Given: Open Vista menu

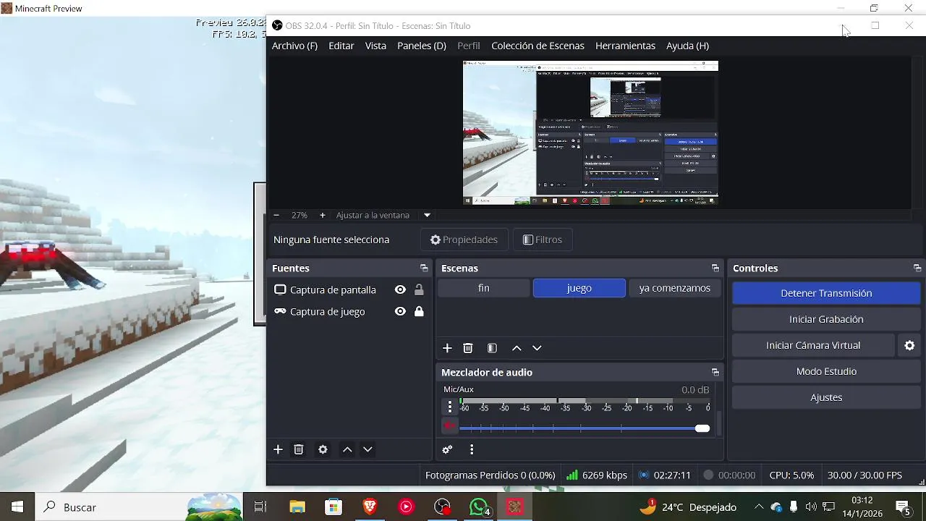Looking at the screenshot, I should pos(375,46).
